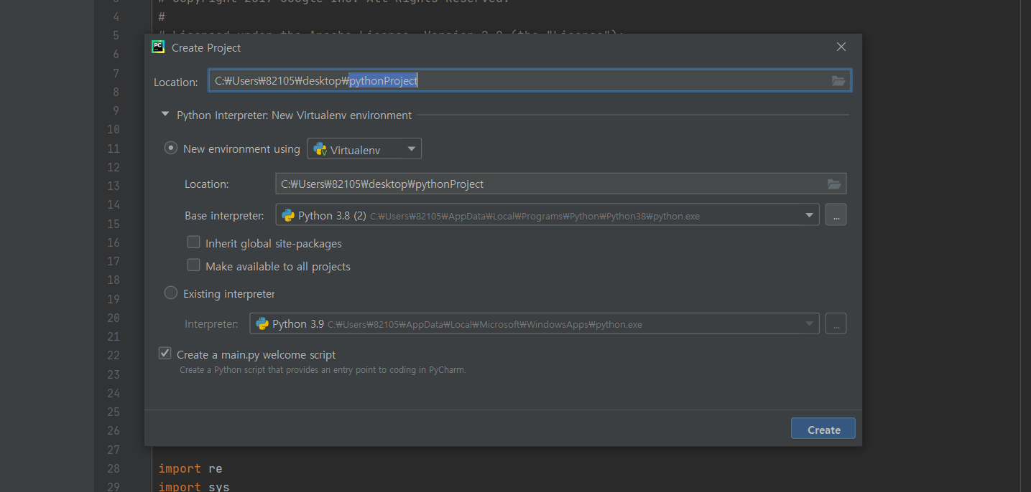Click the description text about PyCharm entry point
Viewport: 1031px width, 492px height.
323,370
